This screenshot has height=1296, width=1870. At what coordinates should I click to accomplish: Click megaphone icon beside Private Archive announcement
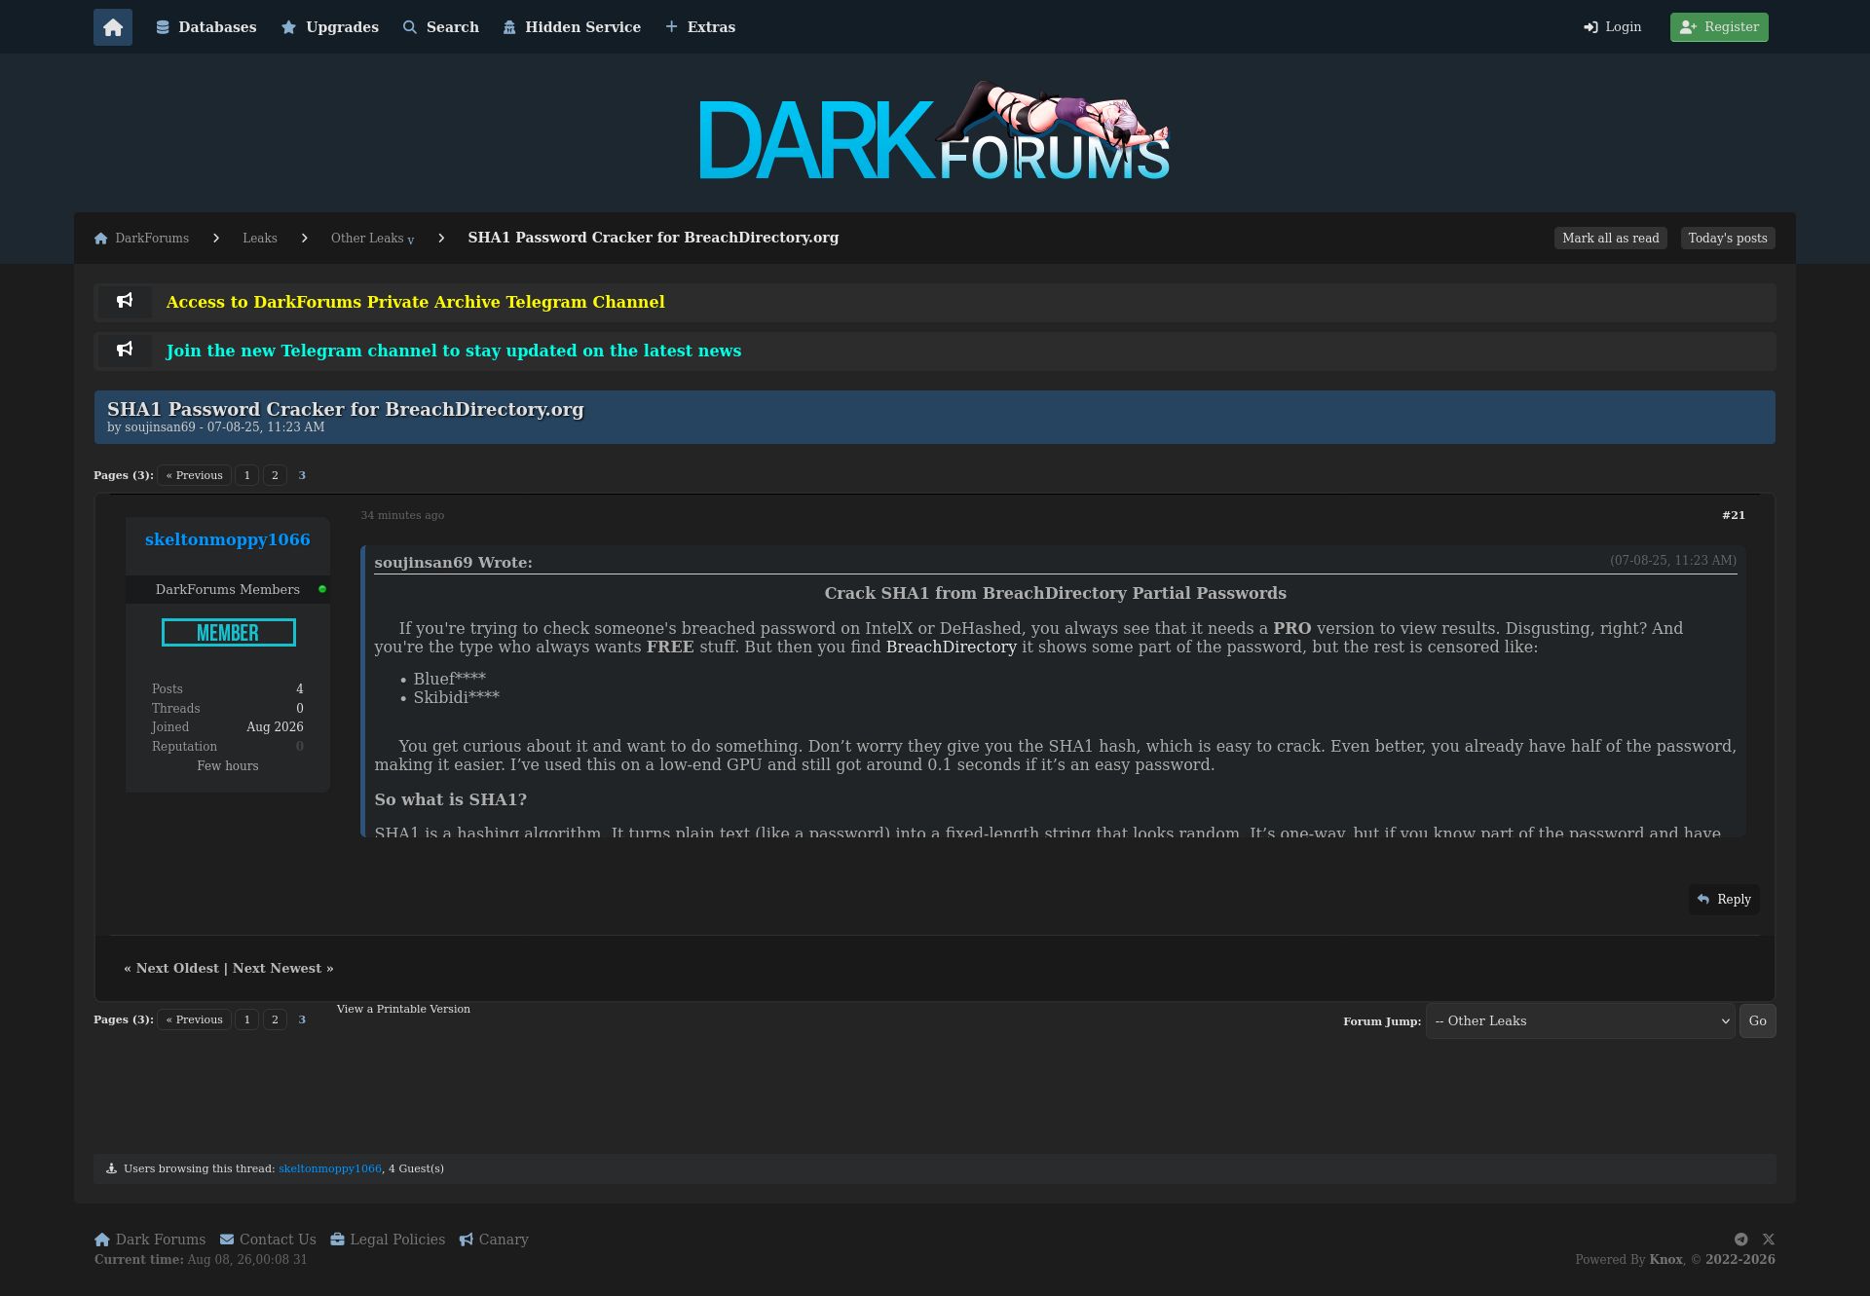tap(125, 302)
